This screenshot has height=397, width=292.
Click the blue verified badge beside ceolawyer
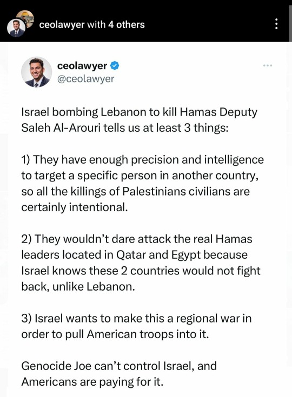pos(115,65)
